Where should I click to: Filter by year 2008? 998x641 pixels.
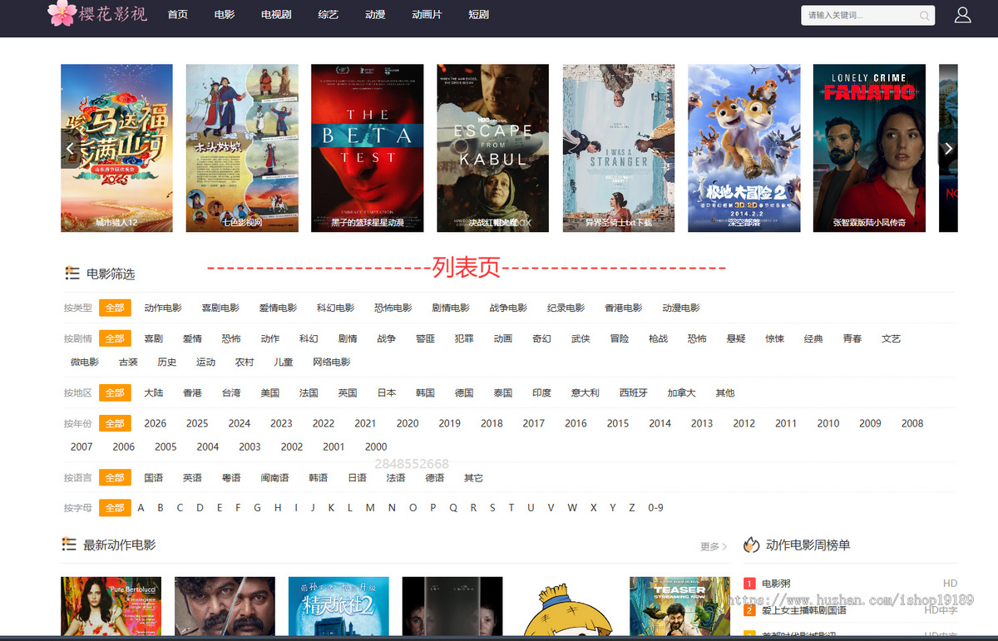[912, 423]
